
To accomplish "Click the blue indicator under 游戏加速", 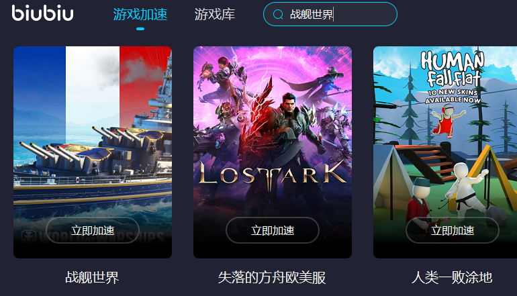I will tap(140, 29).
